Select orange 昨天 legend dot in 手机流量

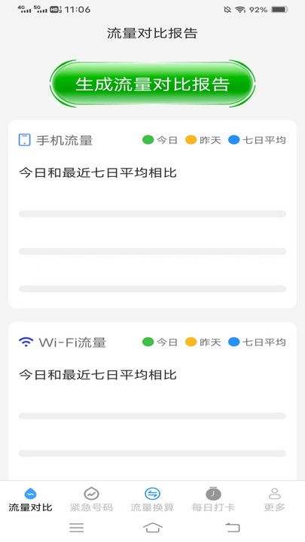tap(191, 140)
